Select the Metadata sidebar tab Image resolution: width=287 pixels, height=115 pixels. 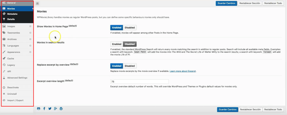tap(17, 14)
